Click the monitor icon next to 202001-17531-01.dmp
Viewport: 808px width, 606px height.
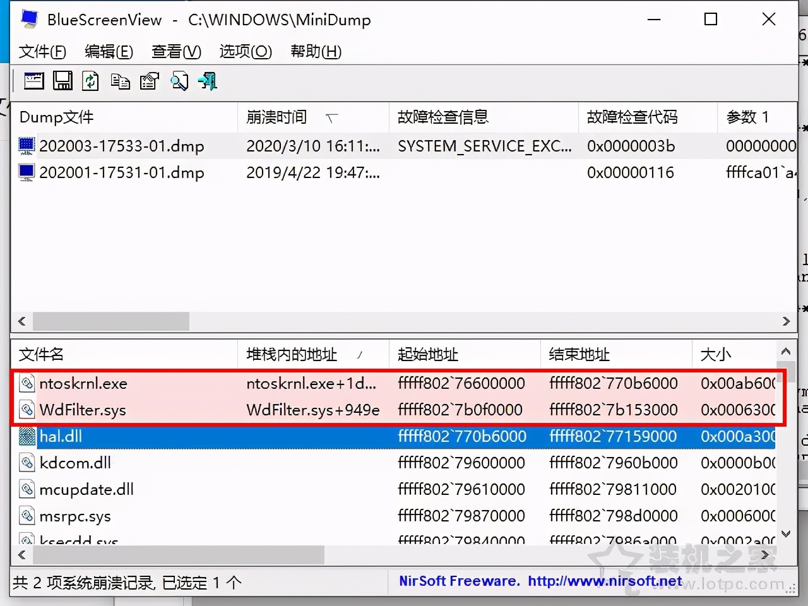tap(26, 172)
